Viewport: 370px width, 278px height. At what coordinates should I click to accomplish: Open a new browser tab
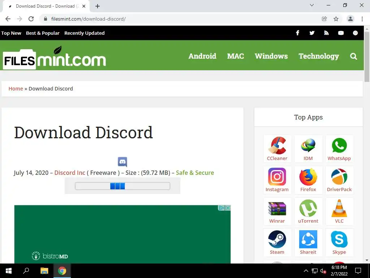click(98, 6)
